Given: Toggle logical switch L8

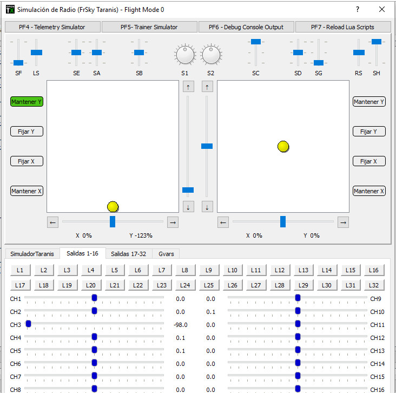Looking at the screenshot, I should (x=185, y=270).
